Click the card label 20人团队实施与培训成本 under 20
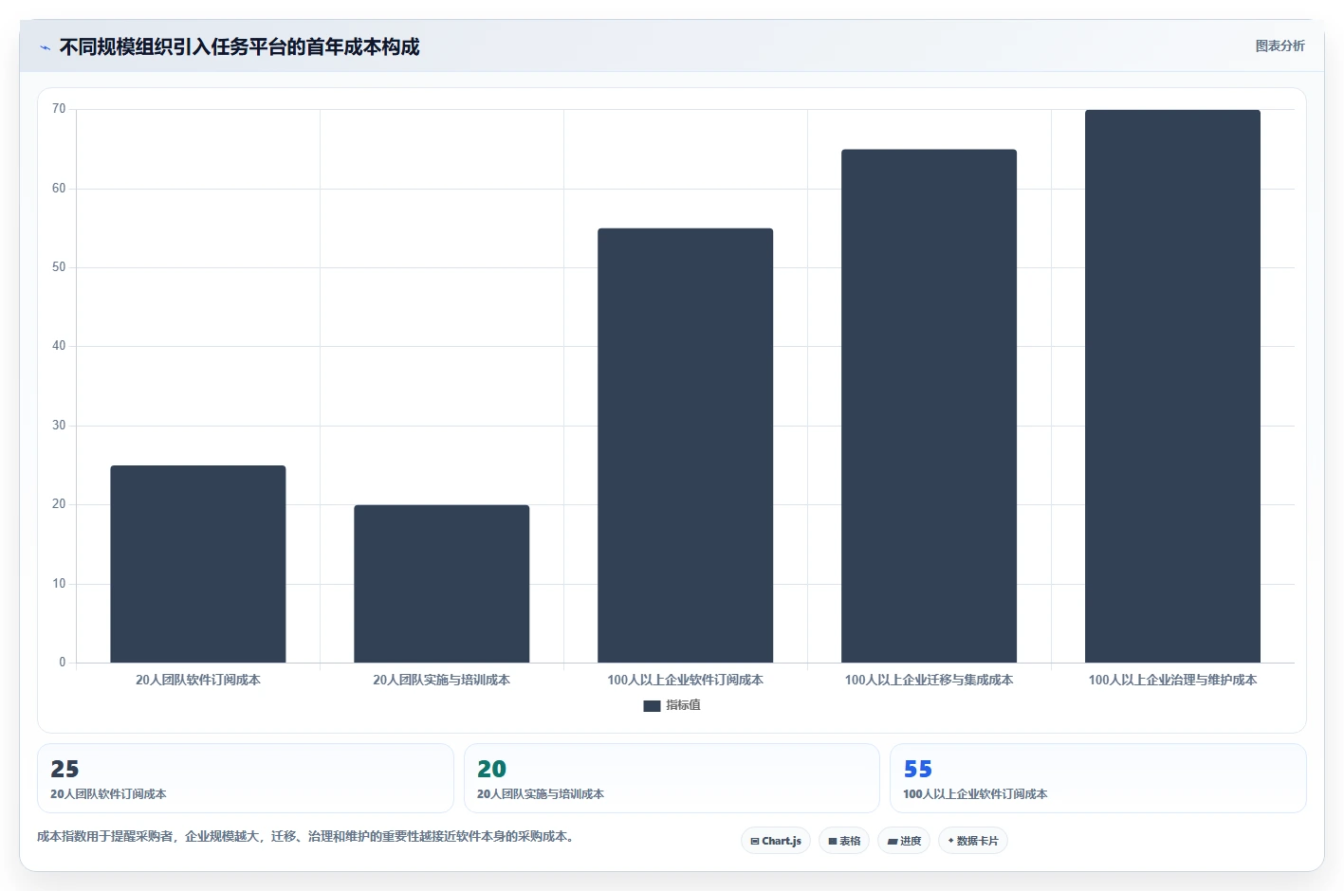Image resolution: width=1344 pixels, height=891 pixels. click(x=541, y=794)
